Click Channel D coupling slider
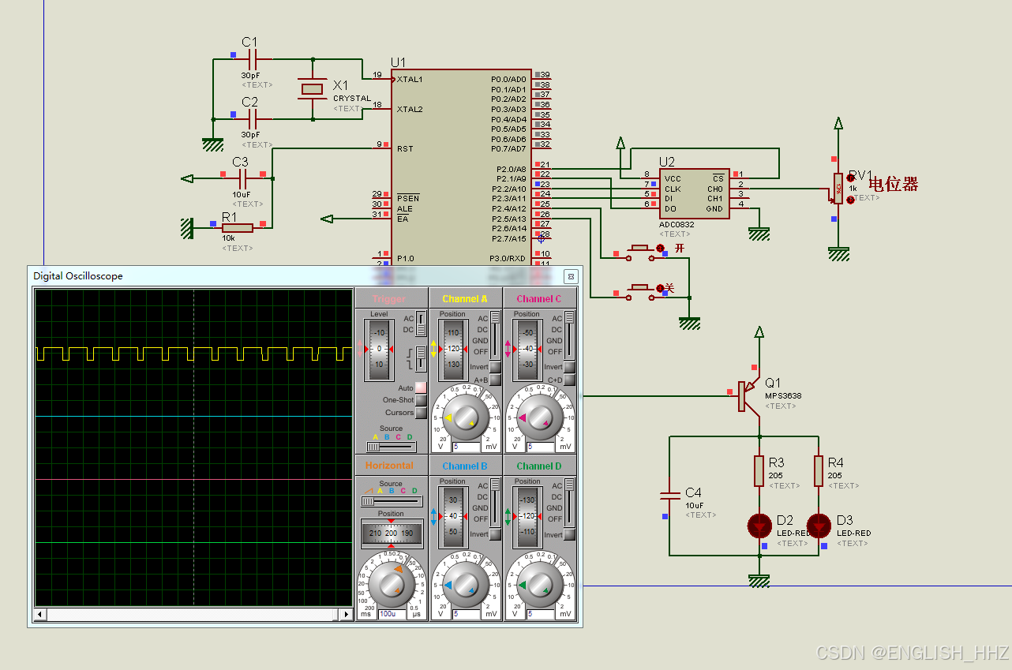 [x=569, y=502]
